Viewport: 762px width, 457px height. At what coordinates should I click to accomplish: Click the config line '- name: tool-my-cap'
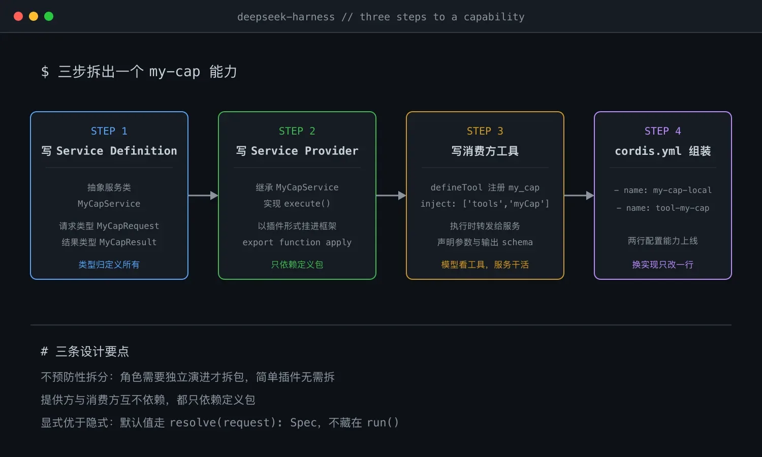[x=663, y=208]
